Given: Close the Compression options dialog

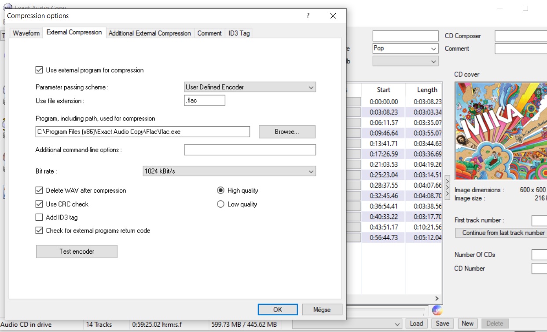Looking at the screenshot, I should [333, 16].
